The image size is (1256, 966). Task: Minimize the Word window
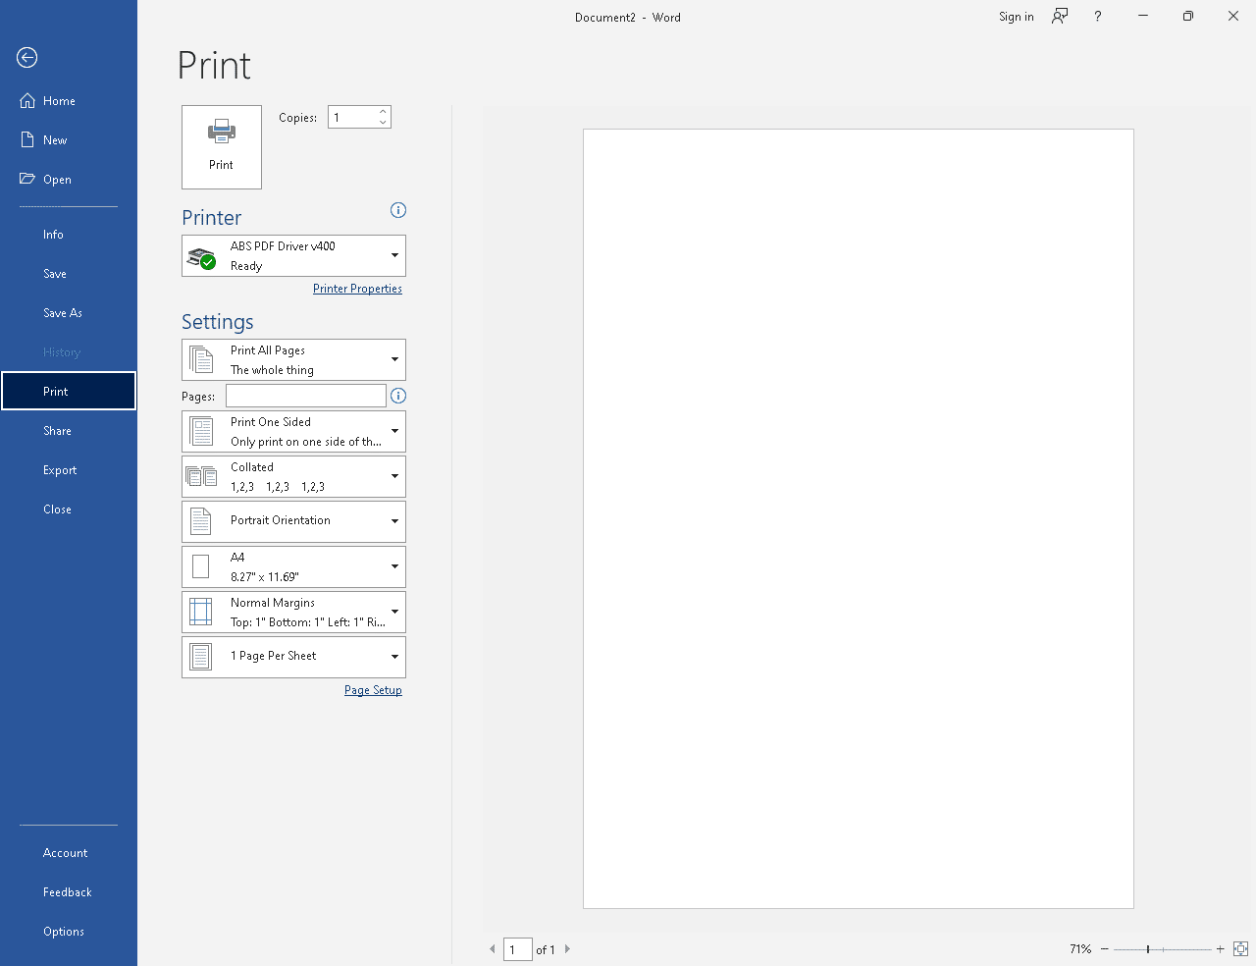click(x=1143, y=16)
